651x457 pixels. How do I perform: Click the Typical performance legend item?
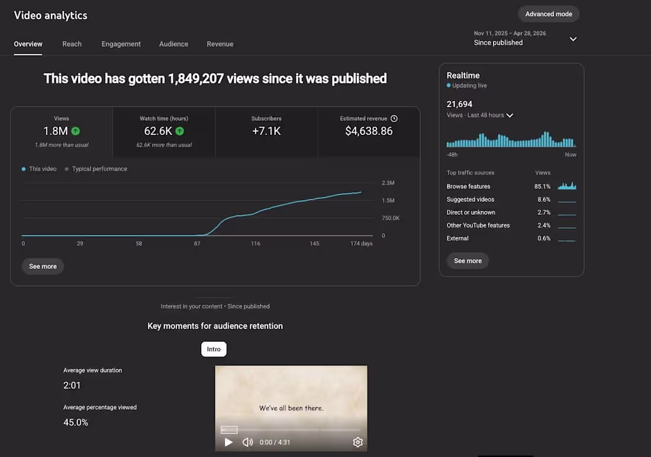point(96,169)
